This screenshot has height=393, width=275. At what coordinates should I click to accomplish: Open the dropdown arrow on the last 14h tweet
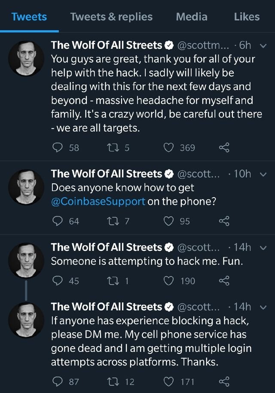[264, 307]
